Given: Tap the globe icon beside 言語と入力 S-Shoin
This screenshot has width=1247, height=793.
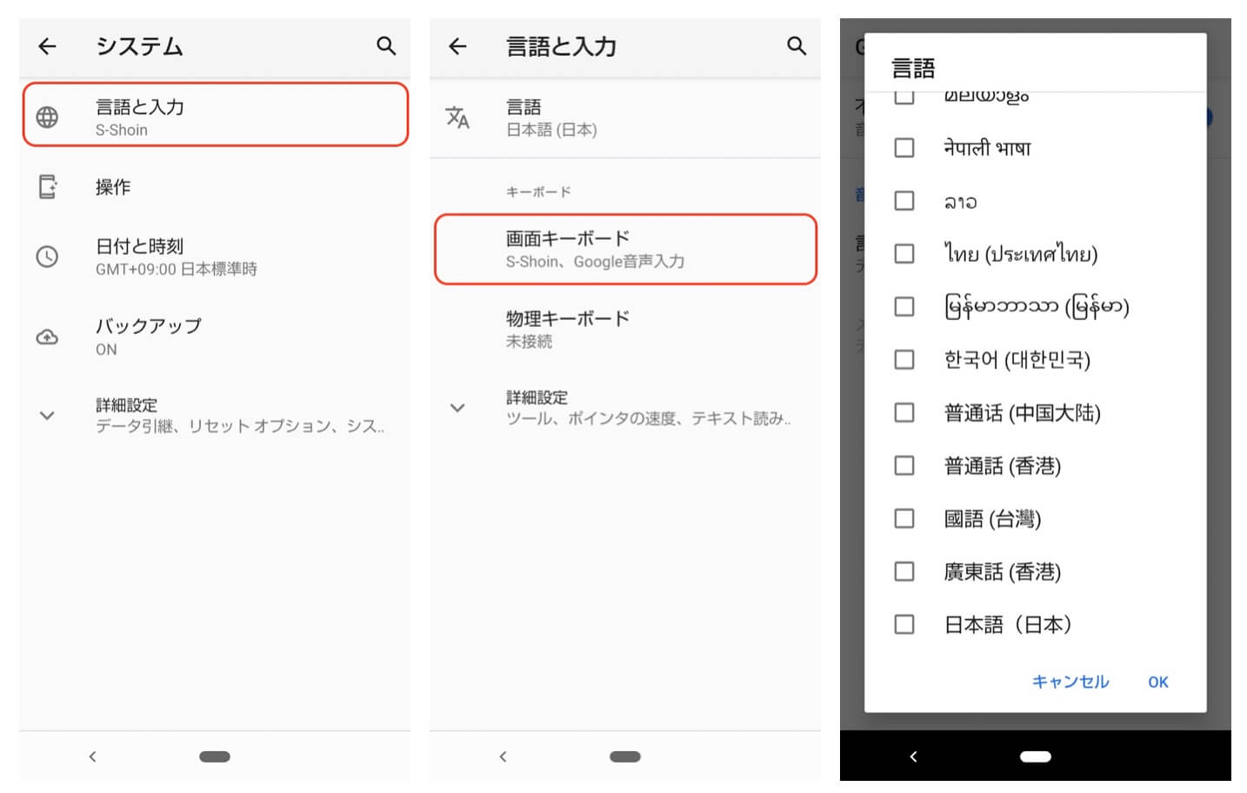Looking at the screenshot, I should coord(47,117).
